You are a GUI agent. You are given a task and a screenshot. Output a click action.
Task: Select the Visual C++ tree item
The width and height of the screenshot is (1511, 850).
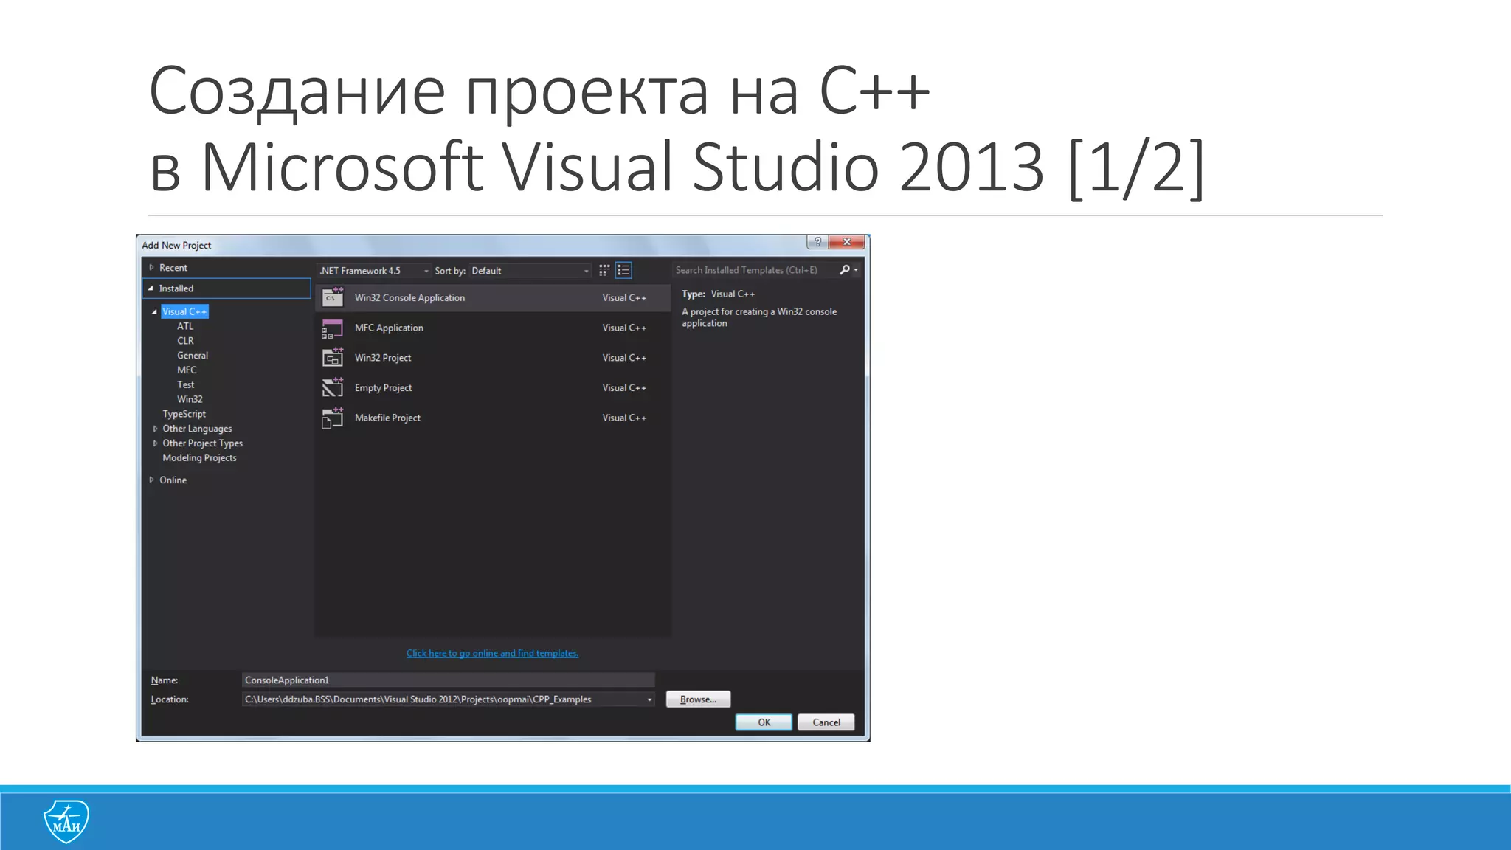(x=184, y=311)
